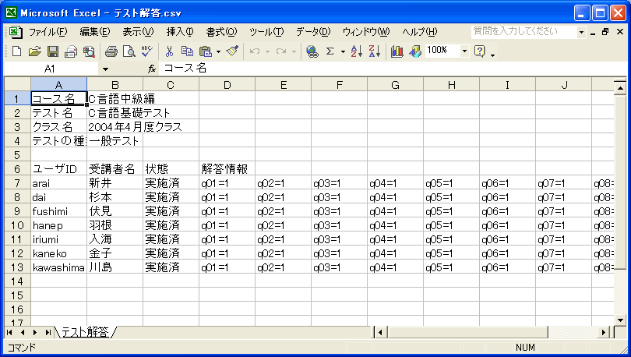The image size is (631, 357).
Task: Click first sheet navigation arrow button
Action: click(9, 333)
